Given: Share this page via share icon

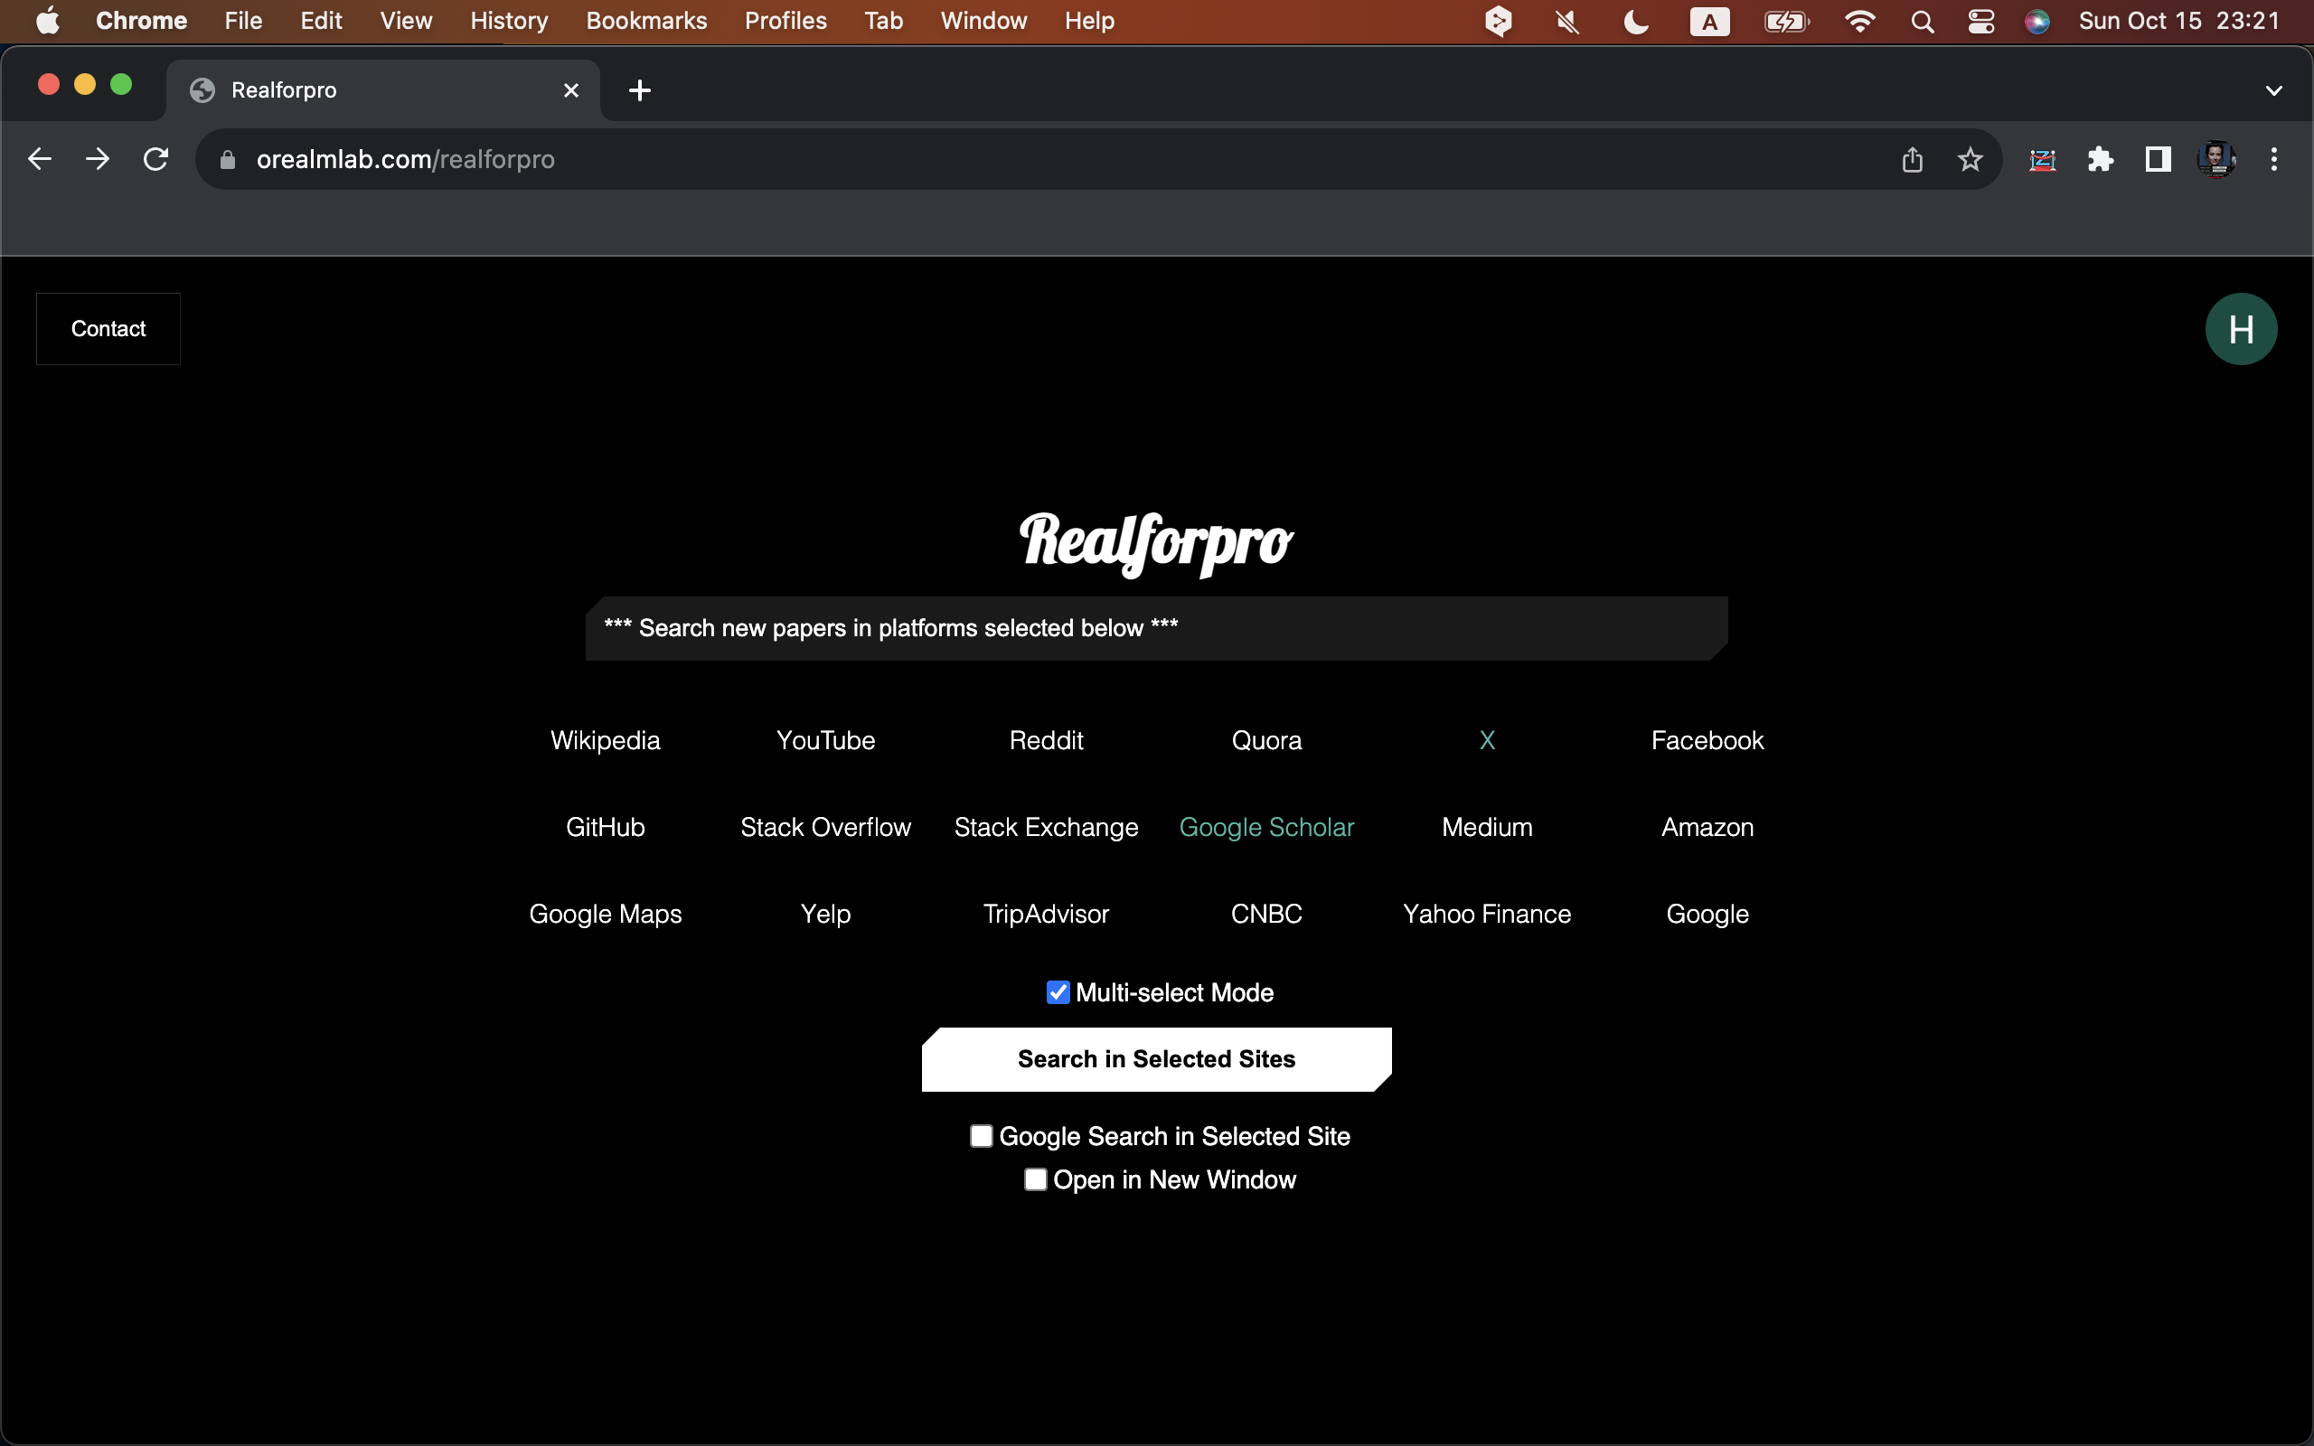Looking at the screenshot, I should 1913,159.
